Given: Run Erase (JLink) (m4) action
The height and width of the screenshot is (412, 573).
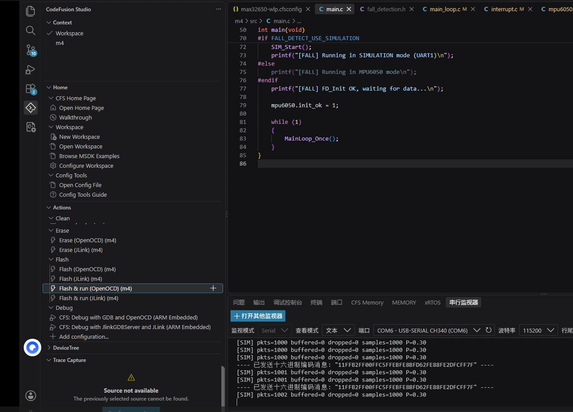Looking at the screenshot, I should tap(81, 250).
